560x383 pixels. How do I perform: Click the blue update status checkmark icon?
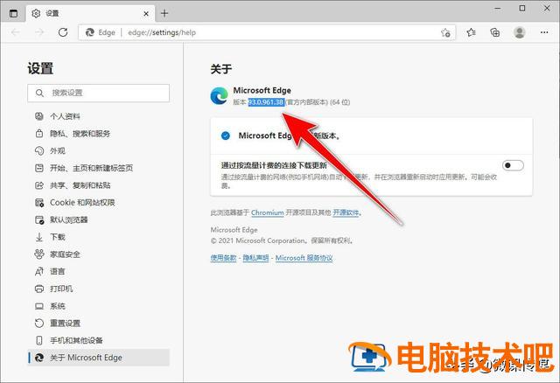click(226, 136)
